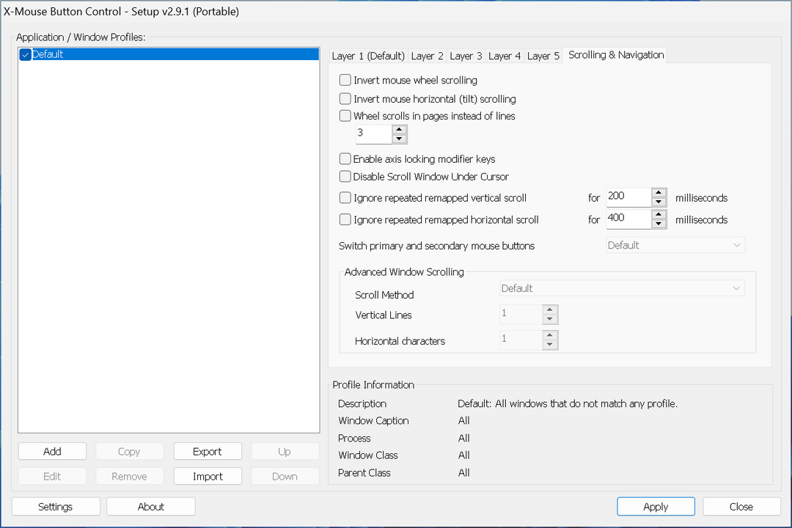Enable ignoring repeated remapped horizontal scroll
Viewport: 792px width, 528px height.
tap(345, 220)
